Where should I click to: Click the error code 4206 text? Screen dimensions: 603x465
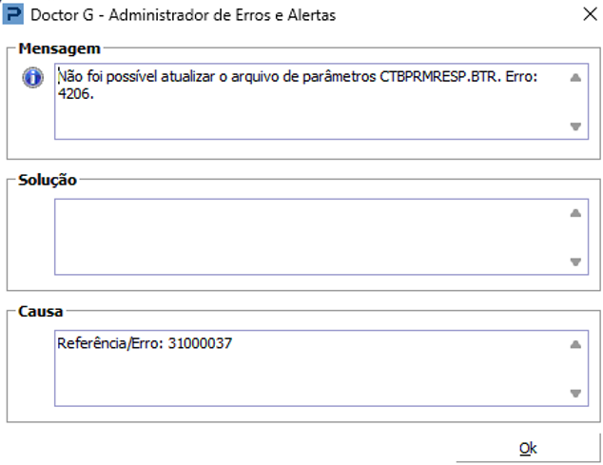click(x=75, y=94)
